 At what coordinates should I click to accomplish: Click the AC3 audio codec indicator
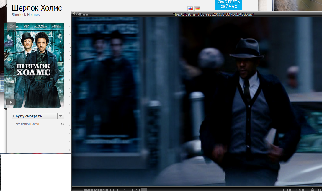(x=97, y=190)
